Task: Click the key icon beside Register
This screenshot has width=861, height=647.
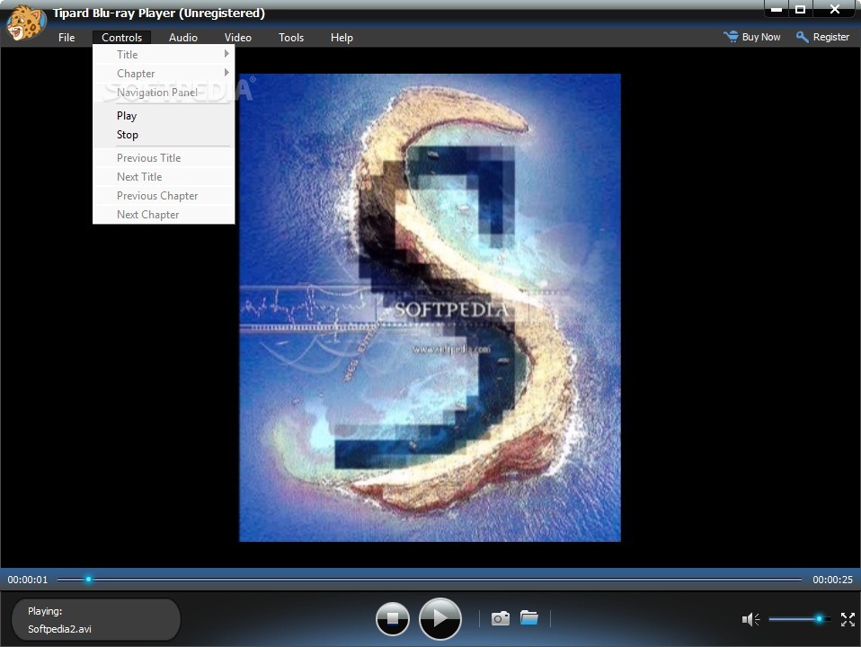Action: click(x=803, y=37)
